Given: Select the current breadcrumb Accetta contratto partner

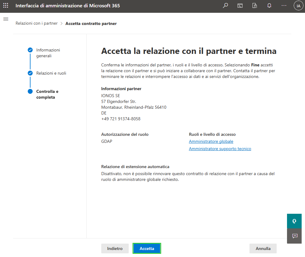Looking at the screenshot, I should 91,23.
